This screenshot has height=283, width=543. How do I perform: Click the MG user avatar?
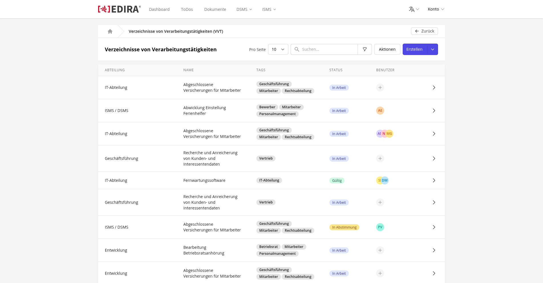coord(389,134)
